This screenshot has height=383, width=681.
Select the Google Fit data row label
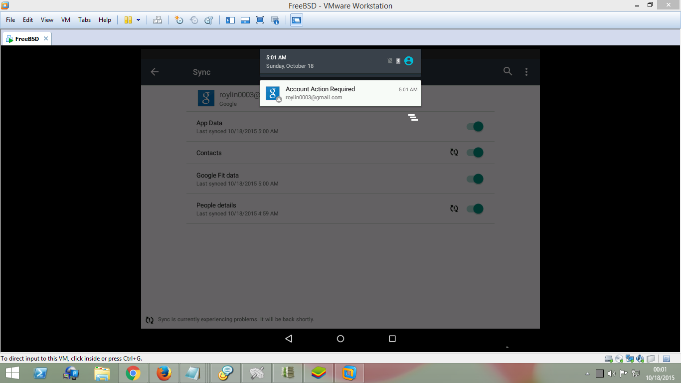(217, 175)
